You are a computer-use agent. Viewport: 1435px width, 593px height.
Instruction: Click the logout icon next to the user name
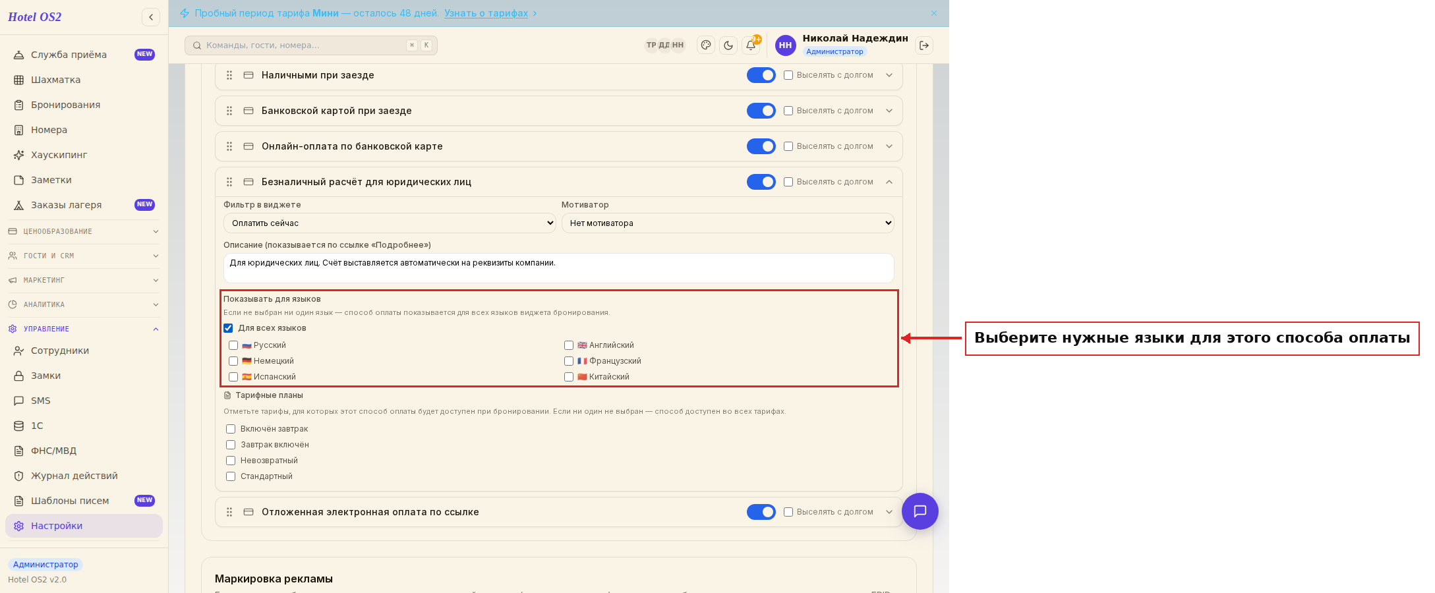pyautogui.click(x=924, y=45)
